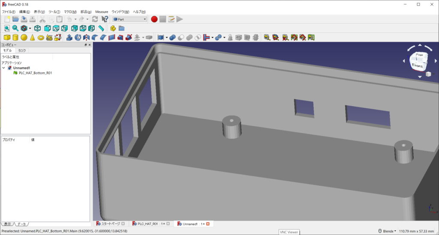Start macro recording with red button
This screenshot has width=439, height=235.
(154, 19)
